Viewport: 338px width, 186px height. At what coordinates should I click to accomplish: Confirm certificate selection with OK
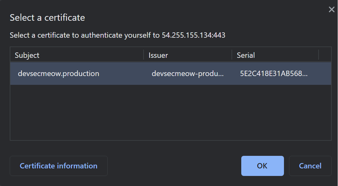(262, 166)
